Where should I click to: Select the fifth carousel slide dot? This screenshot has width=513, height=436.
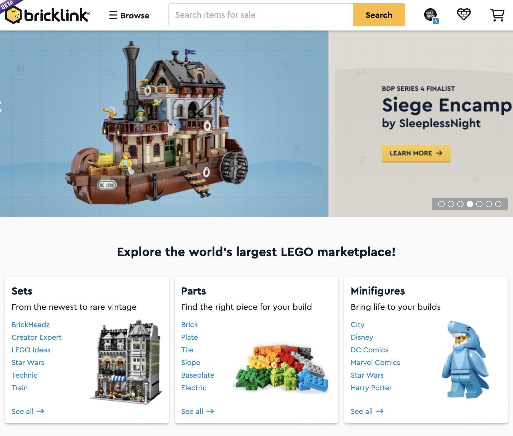[x=479, y=204]
